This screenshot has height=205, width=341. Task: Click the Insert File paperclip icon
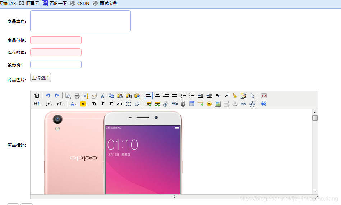183,104
